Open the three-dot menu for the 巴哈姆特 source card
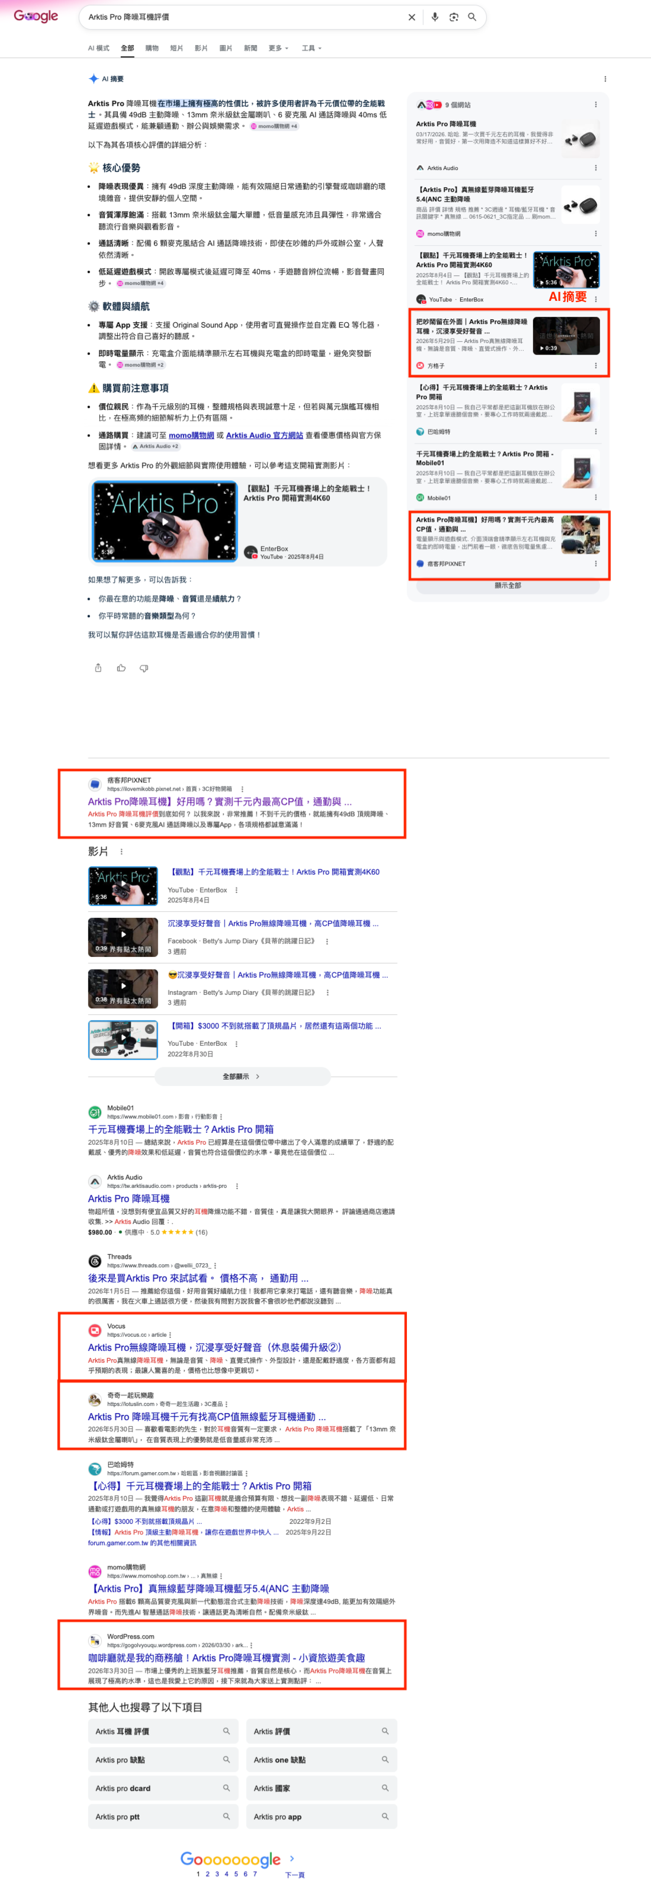This screenshot has height=1885, width=651. point(595,431)
